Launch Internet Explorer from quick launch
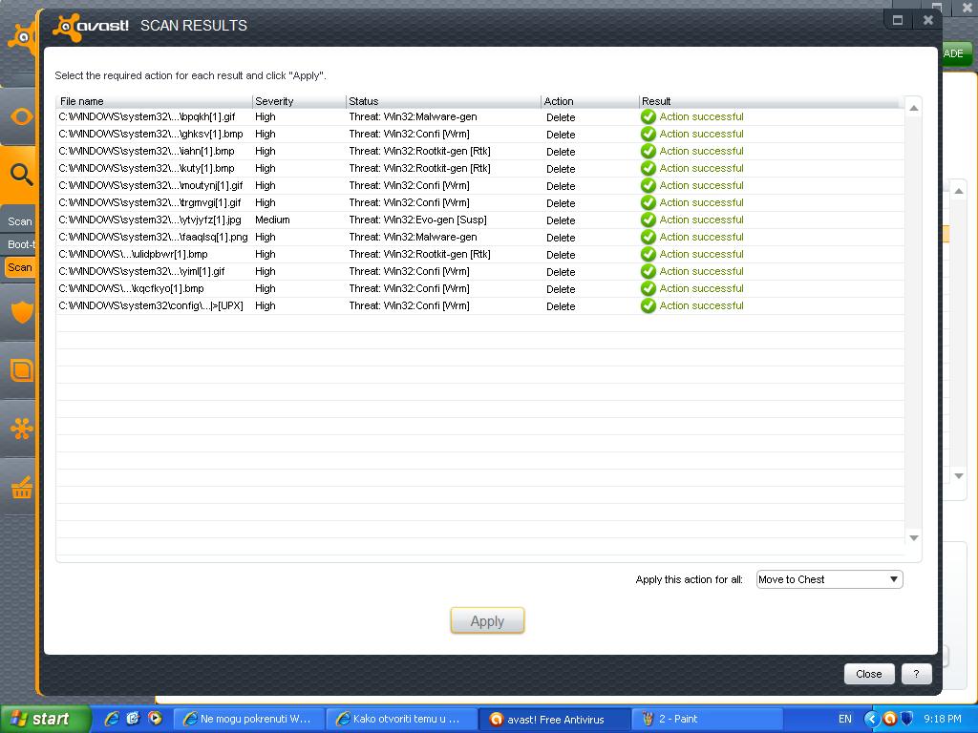 click(112, 719)
